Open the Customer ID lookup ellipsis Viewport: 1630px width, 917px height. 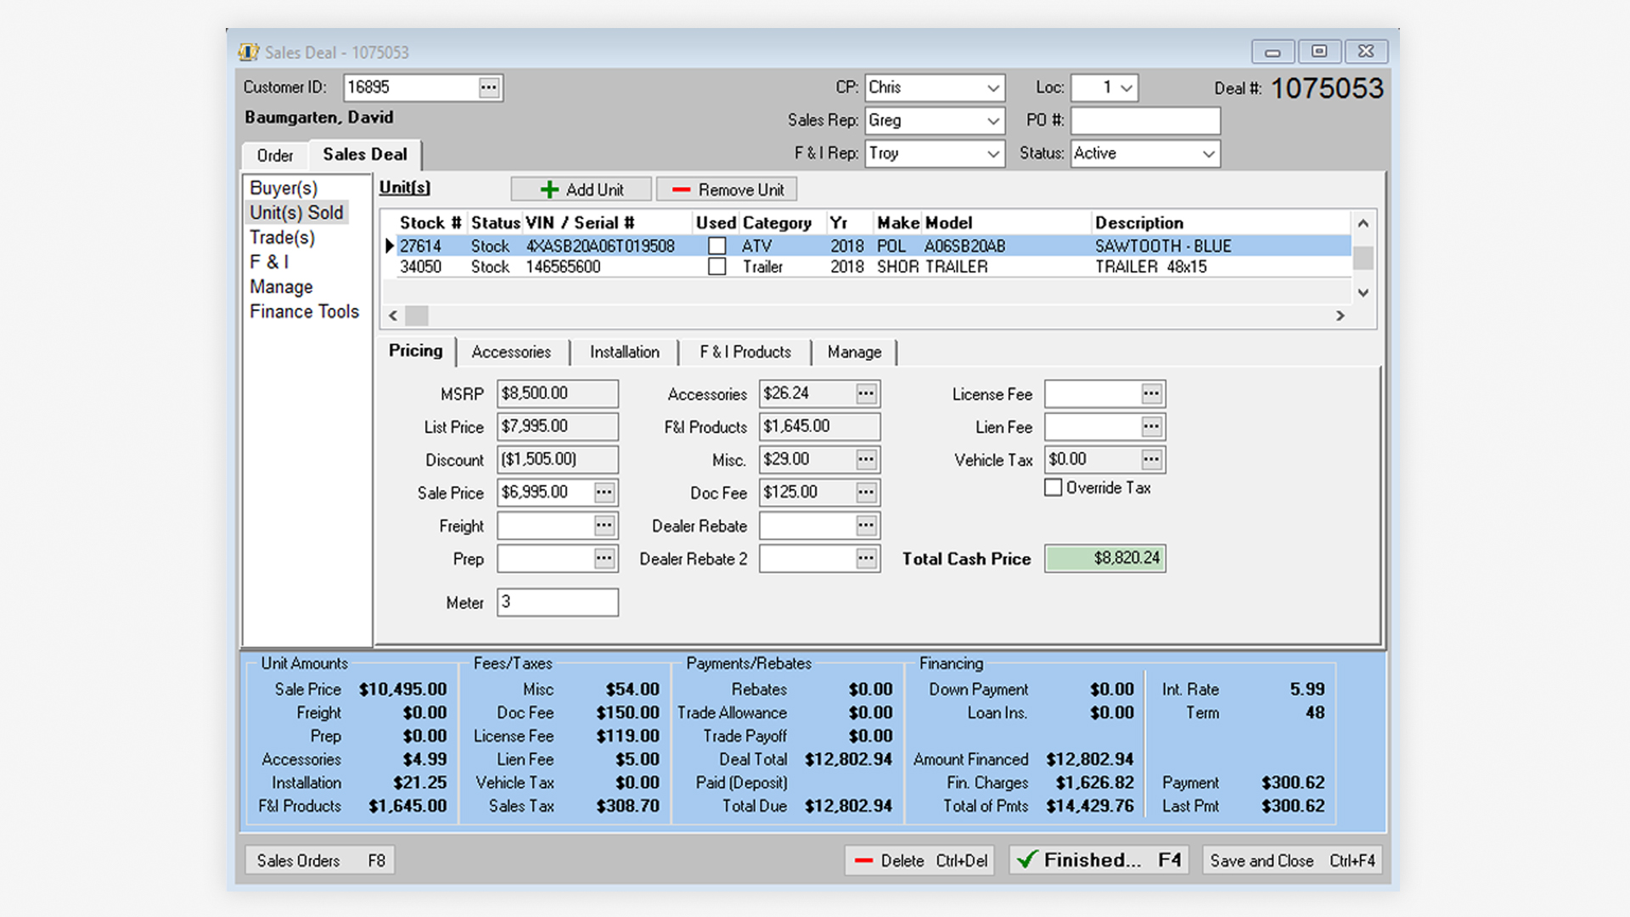(490, 87)
